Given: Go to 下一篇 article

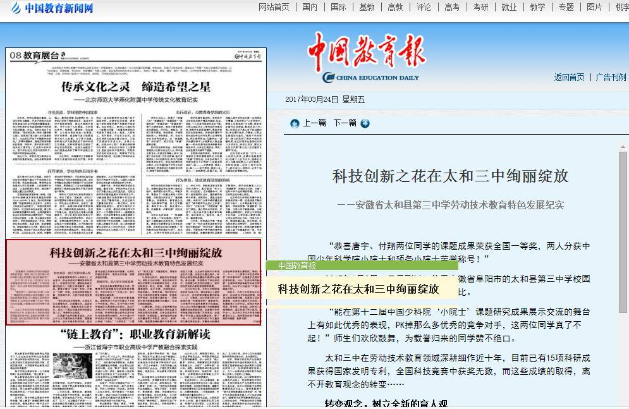Looking at the screenshot, I should click(345, 123).
